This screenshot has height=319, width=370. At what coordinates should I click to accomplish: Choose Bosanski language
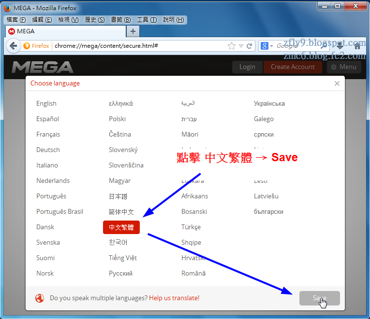[x=194, y=212]
